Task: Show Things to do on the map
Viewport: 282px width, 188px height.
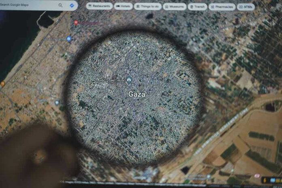Action: [x=147, y=6]
